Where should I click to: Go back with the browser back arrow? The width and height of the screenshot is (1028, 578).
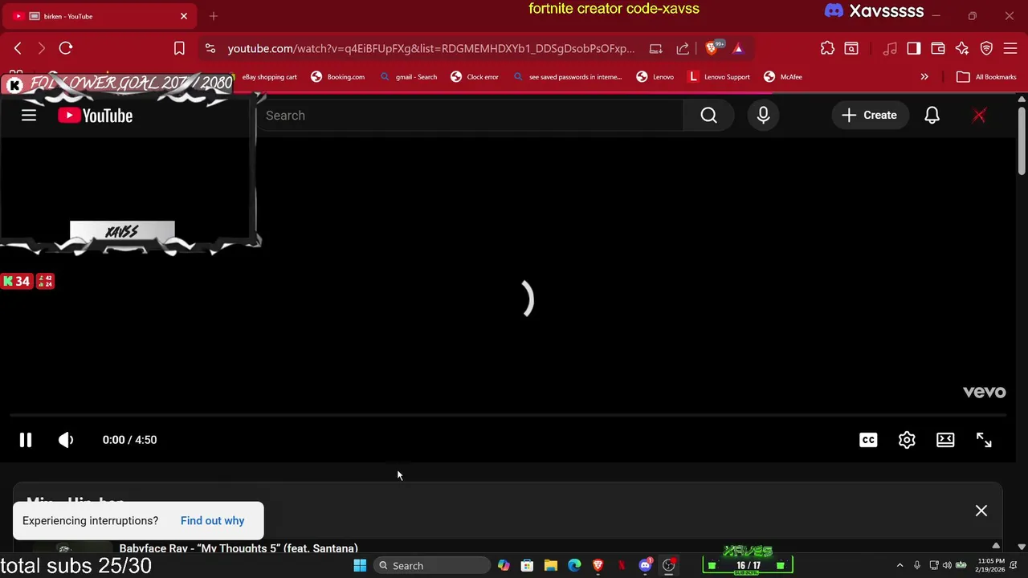[18, 48]
